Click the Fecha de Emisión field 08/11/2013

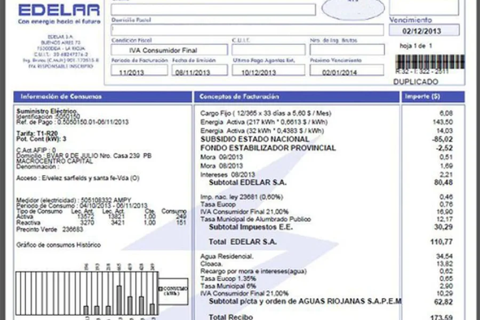pos(199,71)
